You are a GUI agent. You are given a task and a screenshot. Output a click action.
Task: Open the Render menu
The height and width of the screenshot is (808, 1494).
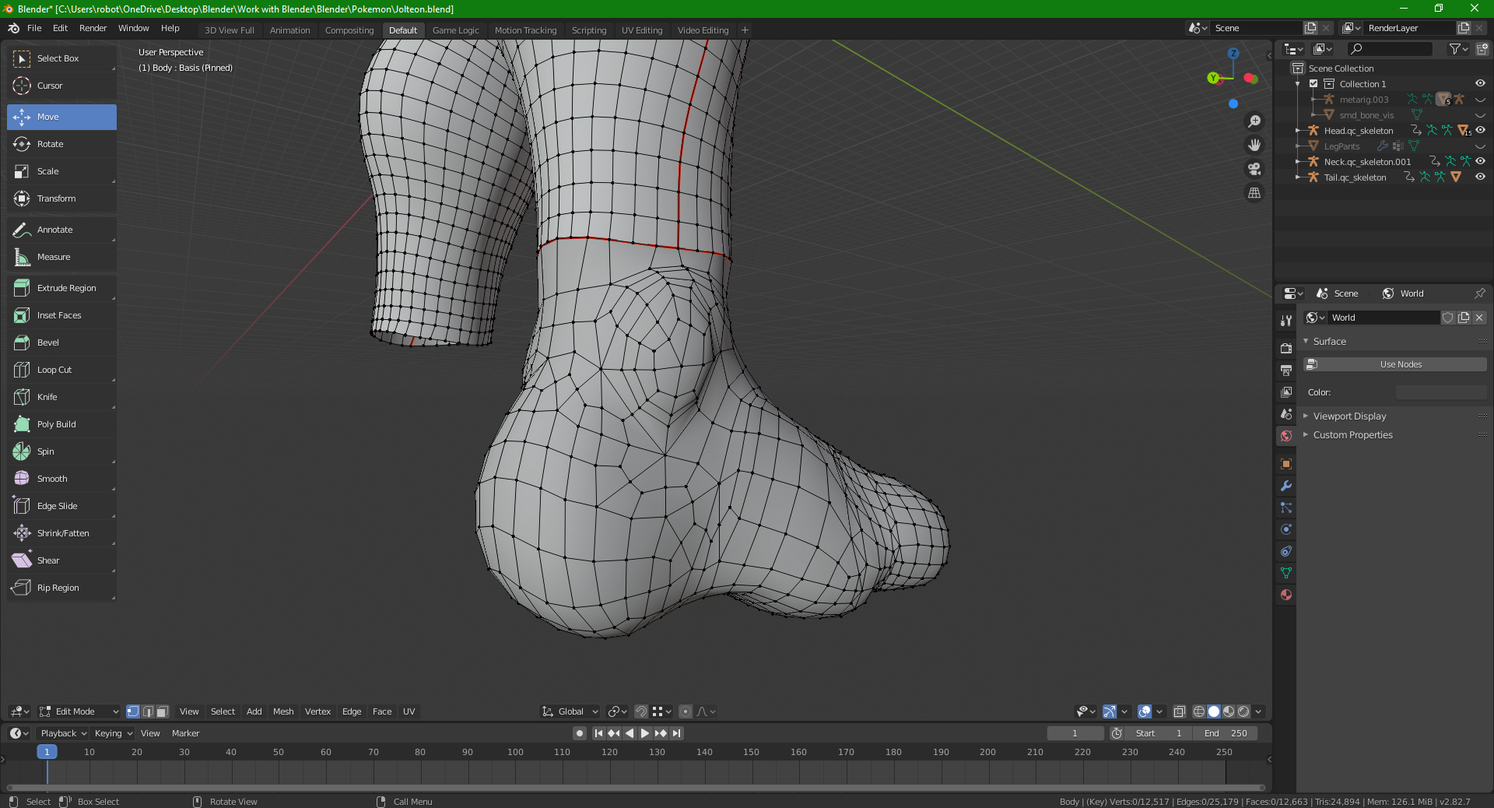pyautogui.click(x=93, y=28)
